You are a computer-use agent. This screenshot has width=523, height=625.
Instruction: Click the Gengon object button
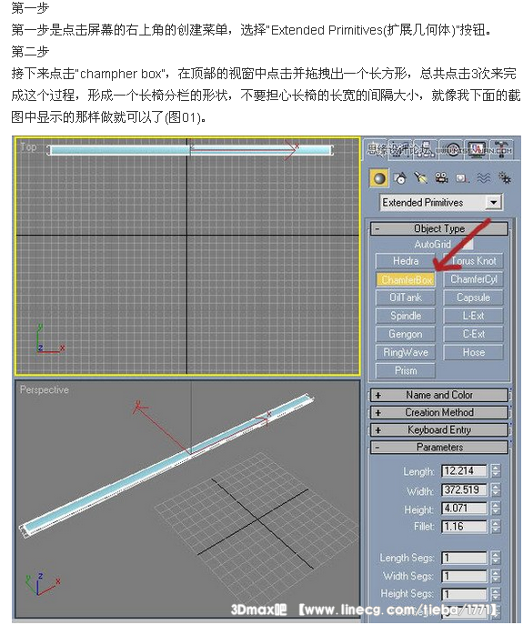coord(406,335)
